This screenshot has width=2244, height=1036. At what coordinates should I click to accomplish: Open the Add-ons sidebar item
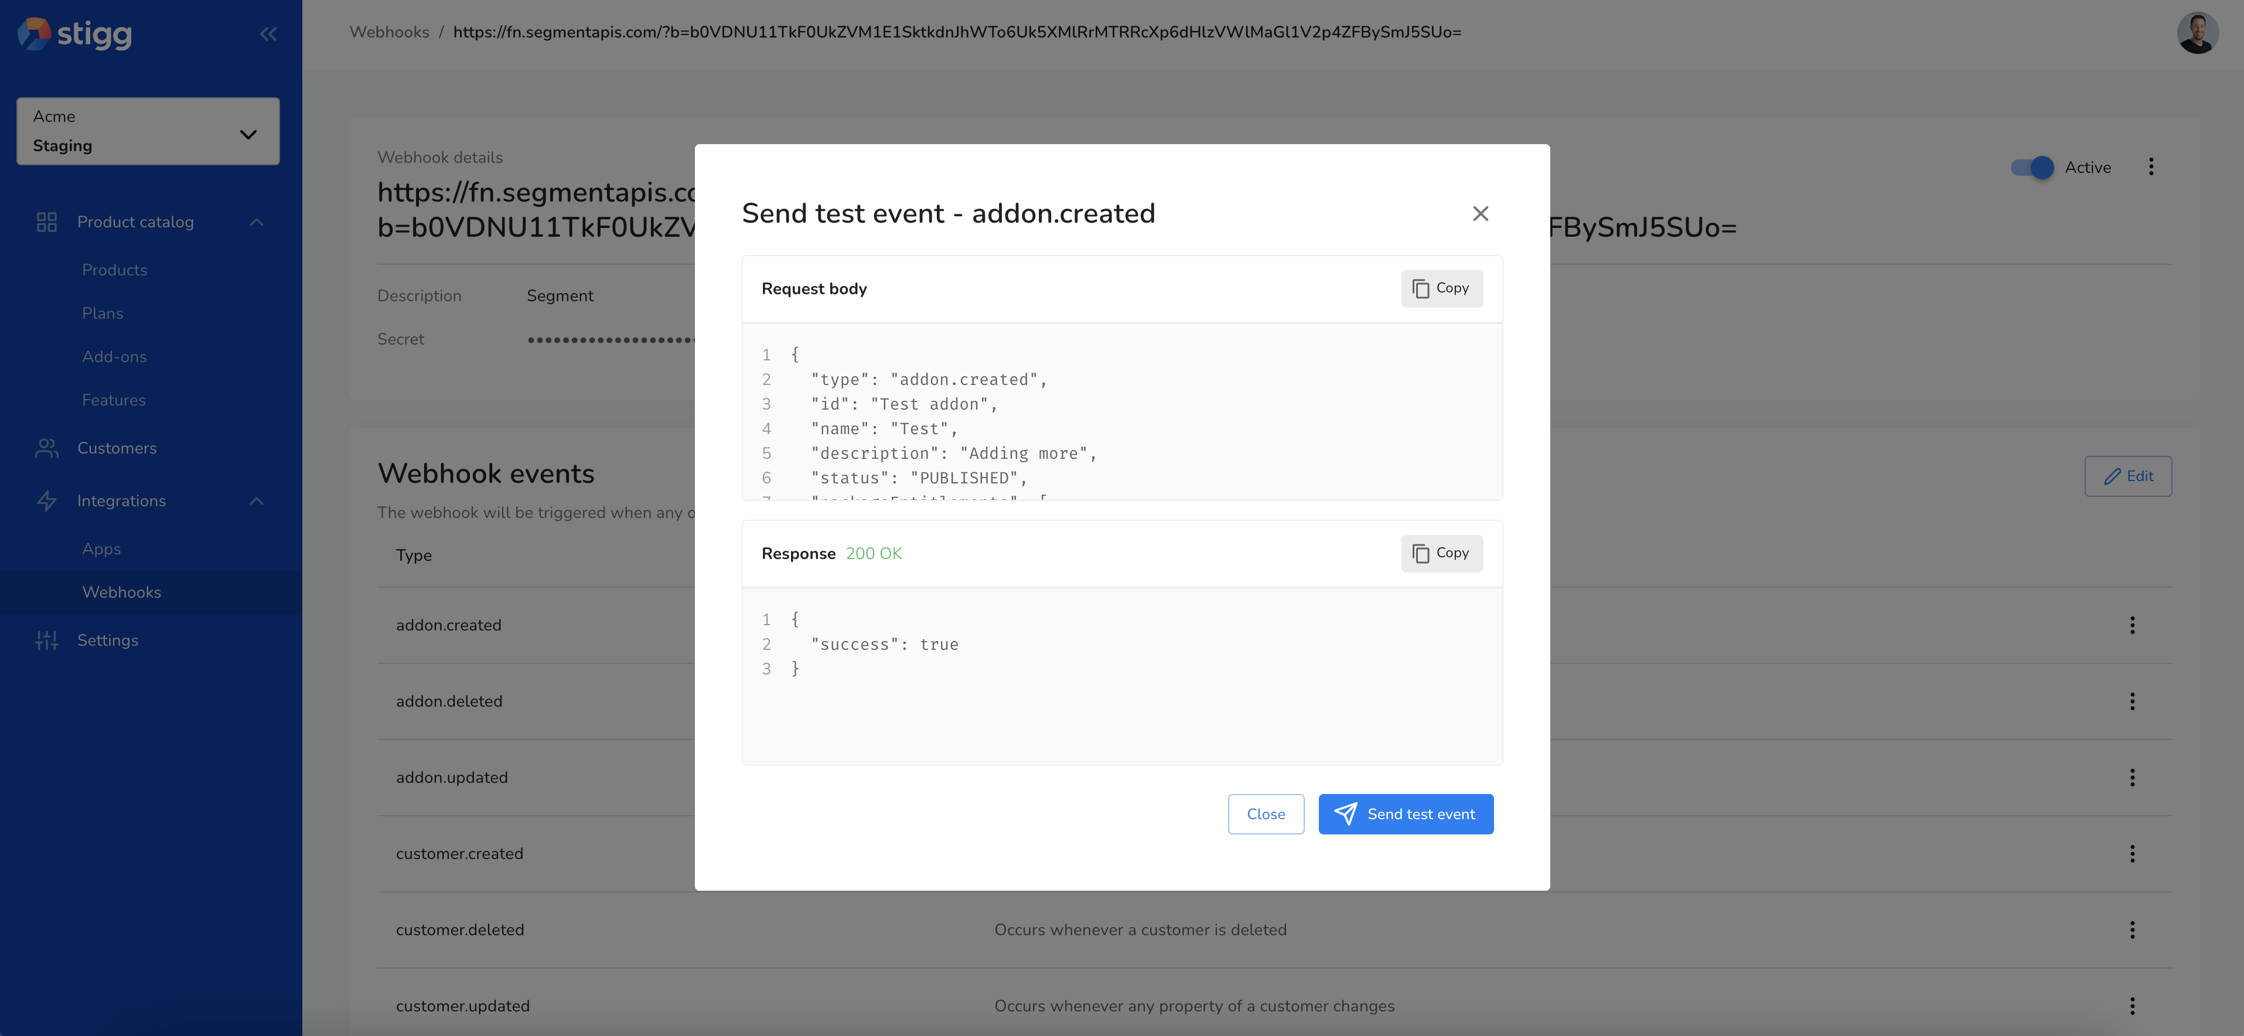(114, 356)
